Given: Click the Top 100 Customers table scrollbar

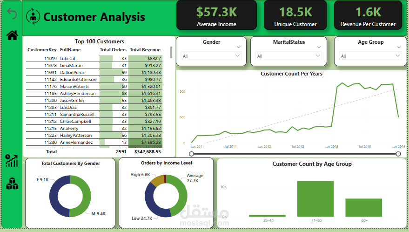Looking at the screenshot, I should [171, 52].
